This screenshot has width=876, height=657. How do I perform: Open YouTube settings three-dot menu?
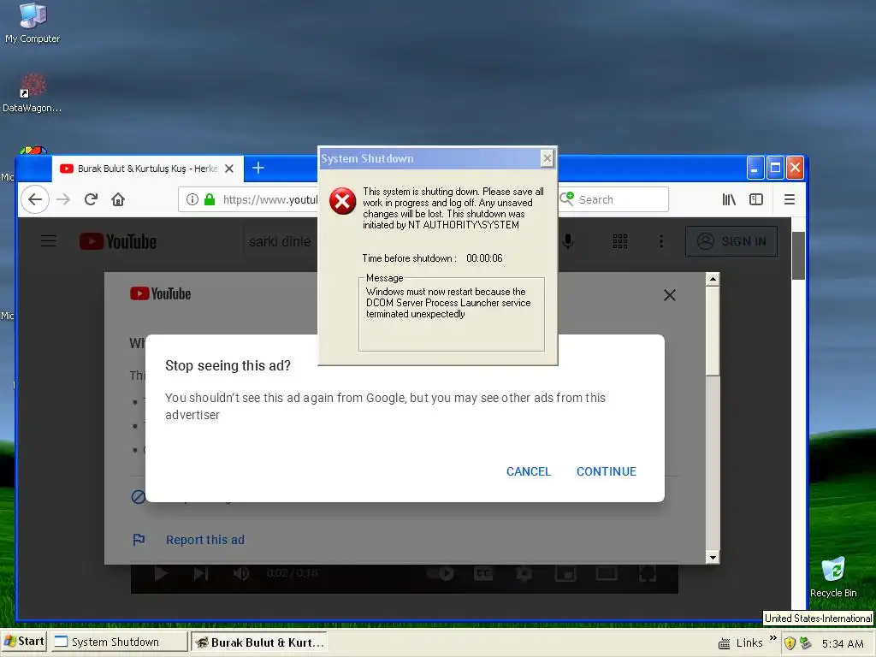tap(661, 241)
